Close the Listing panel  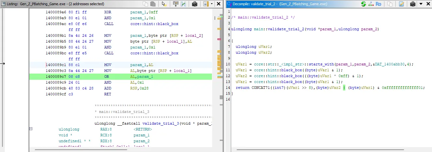[x=219, y=4]
